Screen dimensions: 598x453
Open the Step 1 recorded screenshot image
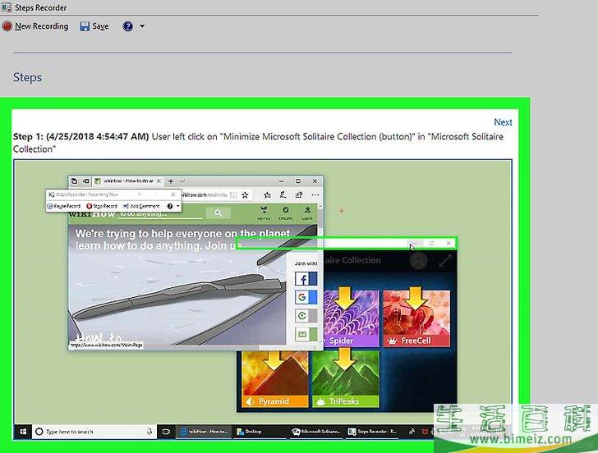tap(263, 300)
